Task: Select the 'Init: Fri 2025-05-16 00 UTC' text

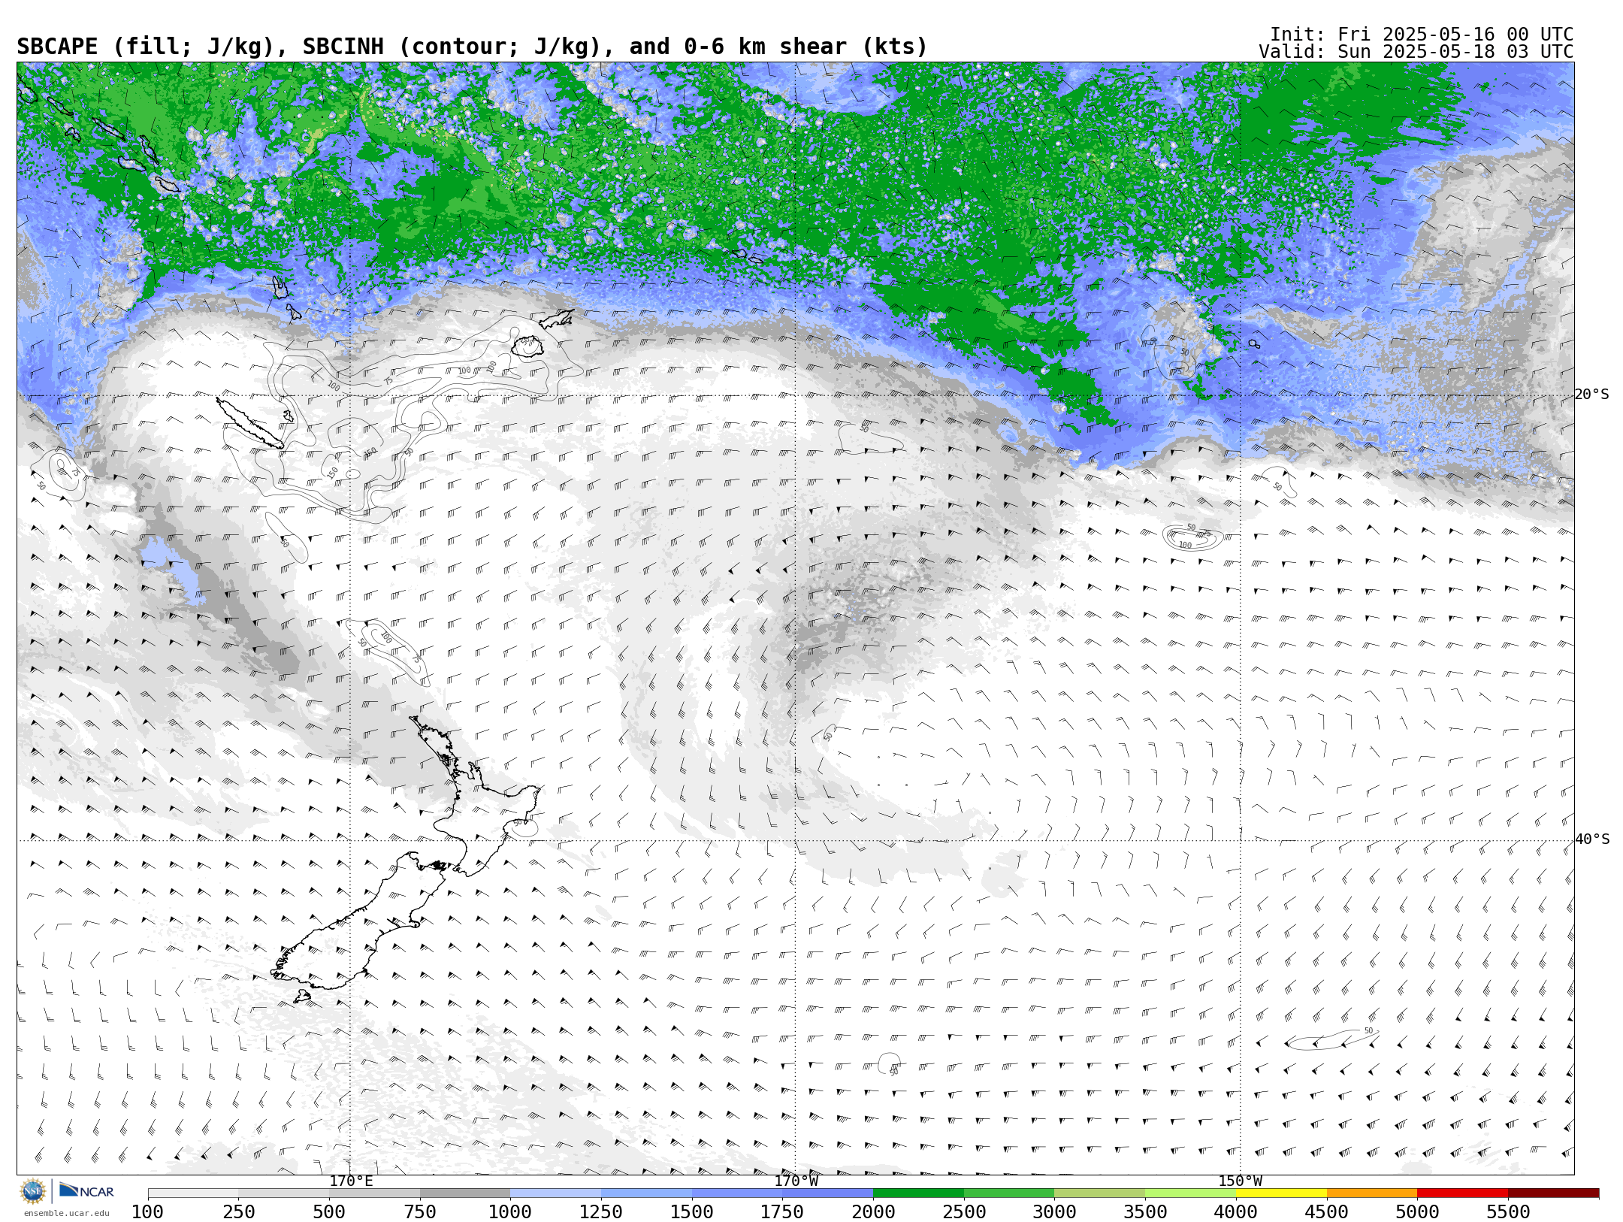Action: [1422, 35]
